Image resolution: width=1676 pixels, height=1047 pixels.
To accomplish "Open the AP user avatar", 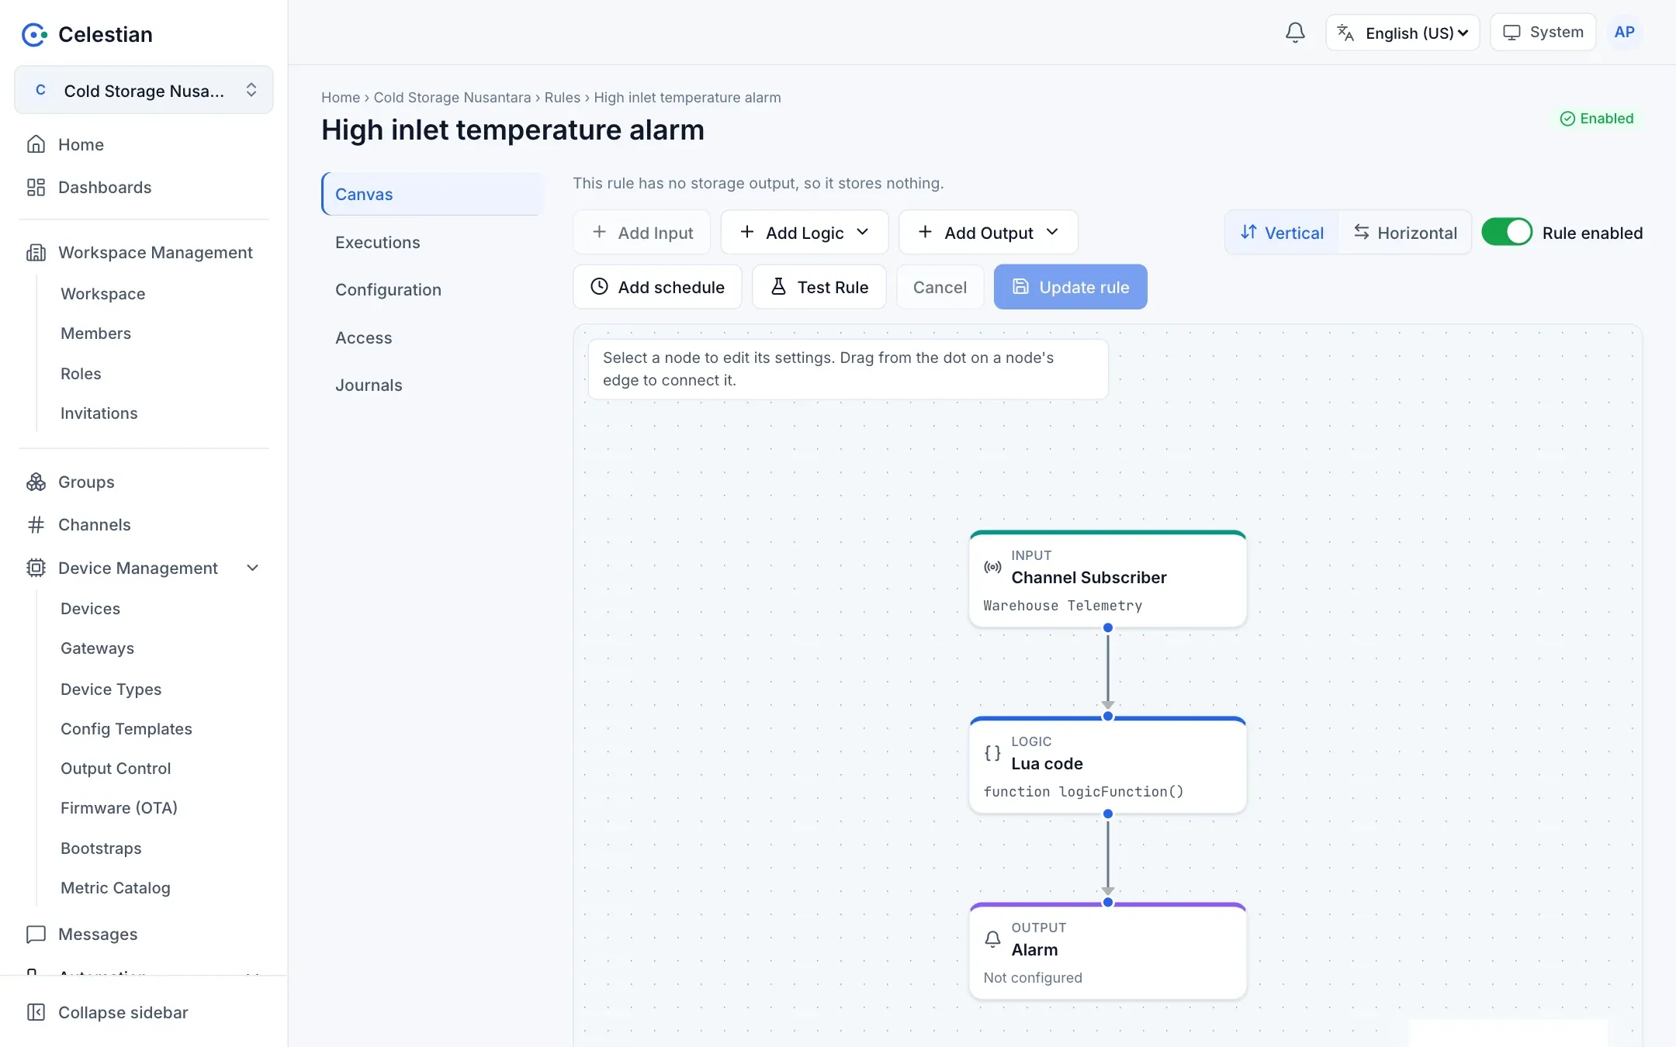I will (1624, 33).
